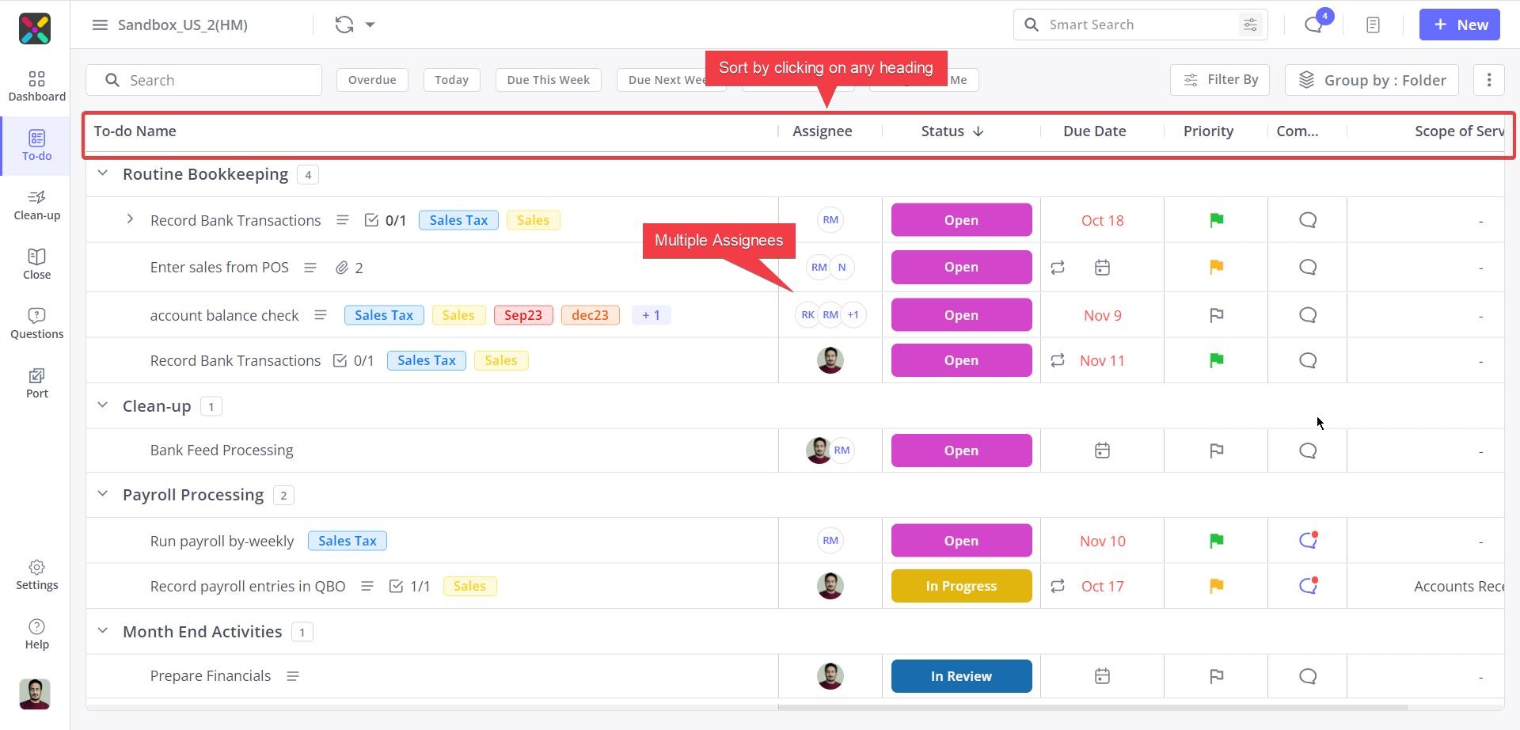
Task: Expand subtasks of Record Bank Transactions
Action: [x=131, y=219]
